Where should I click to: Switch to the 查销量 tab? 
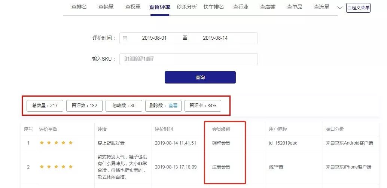[x=106, y=7]
